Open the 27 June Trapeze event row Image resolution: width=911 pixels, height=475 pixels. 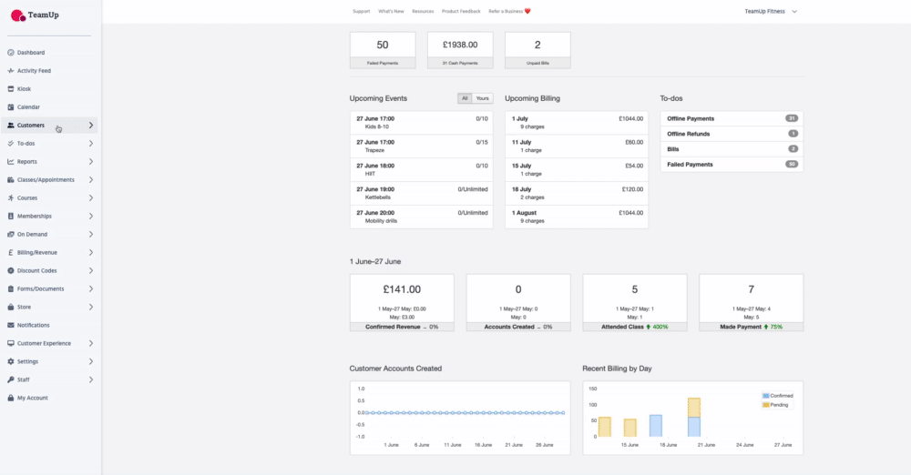pos(421,146)
